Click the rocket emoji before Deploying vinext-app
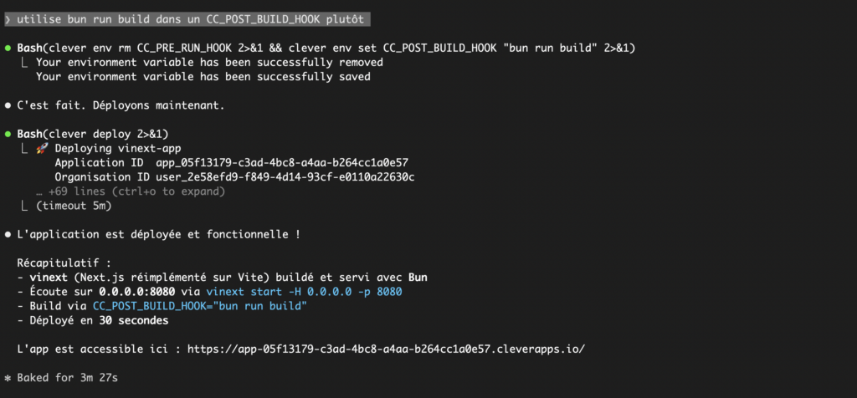857x398 pixels. click(x=42, y=148)
